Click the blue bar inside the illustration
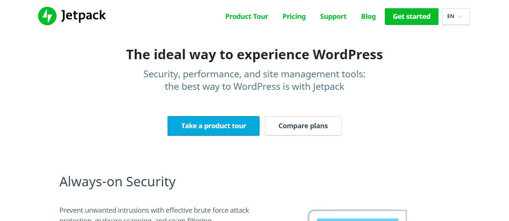 click(357, 219)
